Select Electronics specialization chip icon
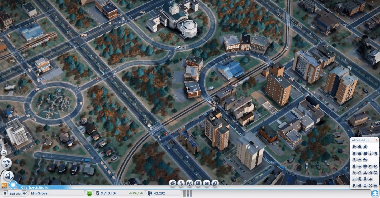 pos(198,183)
